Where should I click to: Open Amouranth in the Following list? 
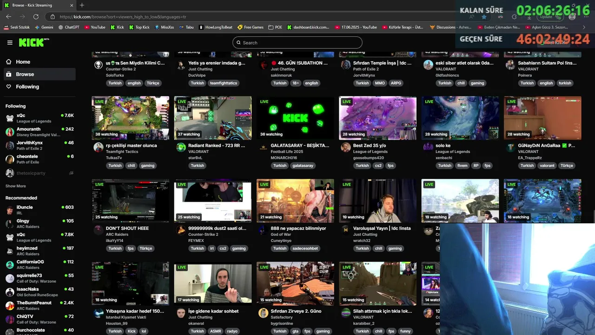pos(40,132)
